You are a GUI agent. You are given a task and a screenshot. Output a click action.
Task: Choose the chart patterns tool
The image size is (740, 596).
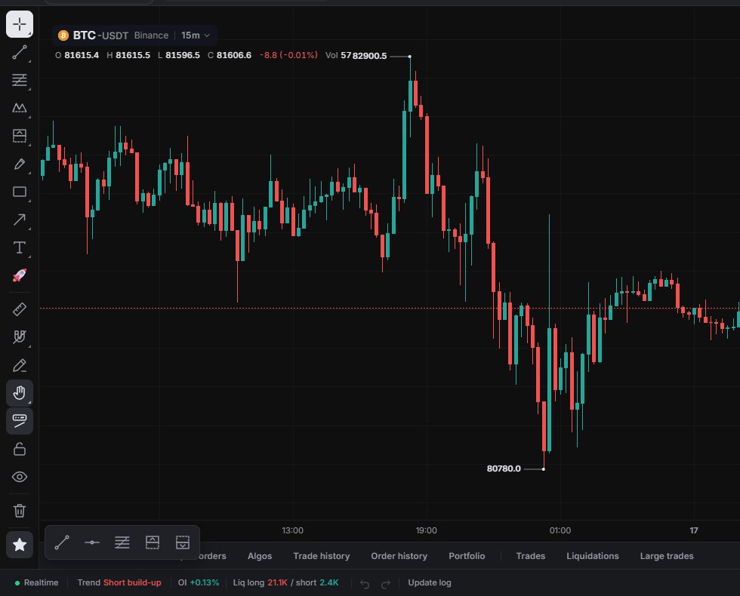point(20,108)
